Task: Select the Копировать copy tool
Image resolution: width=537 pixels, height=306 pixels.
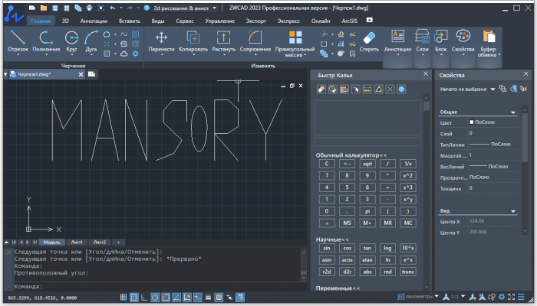Action: click(193, 40)
